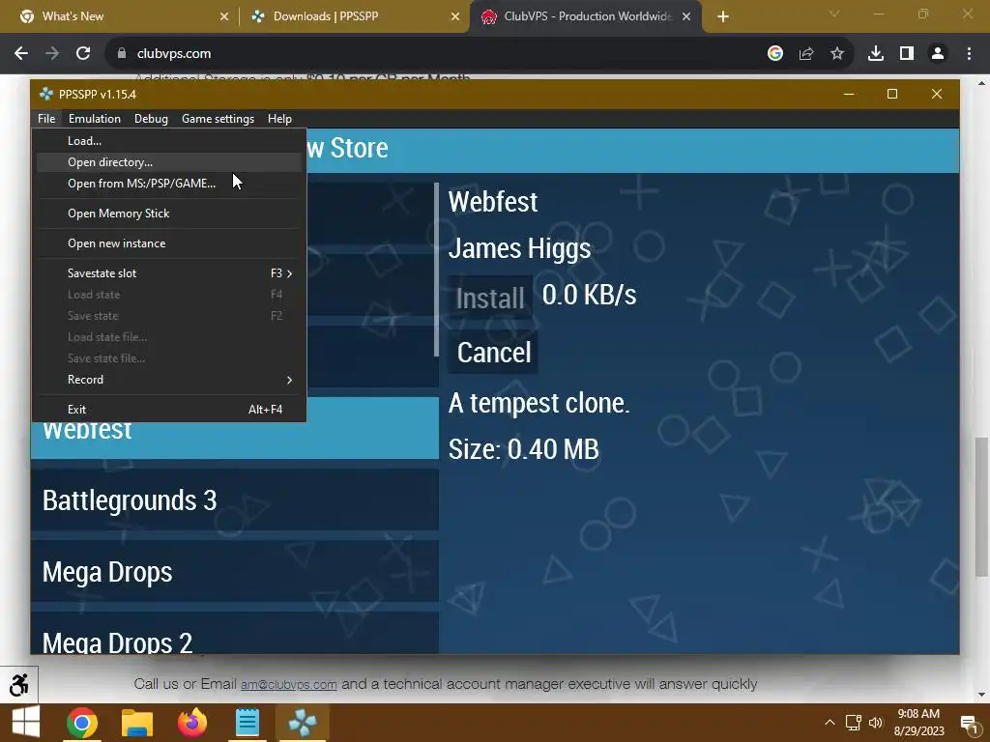Open the Emulation menu
This screenshot has width=990, height=742.
(94, 119)
